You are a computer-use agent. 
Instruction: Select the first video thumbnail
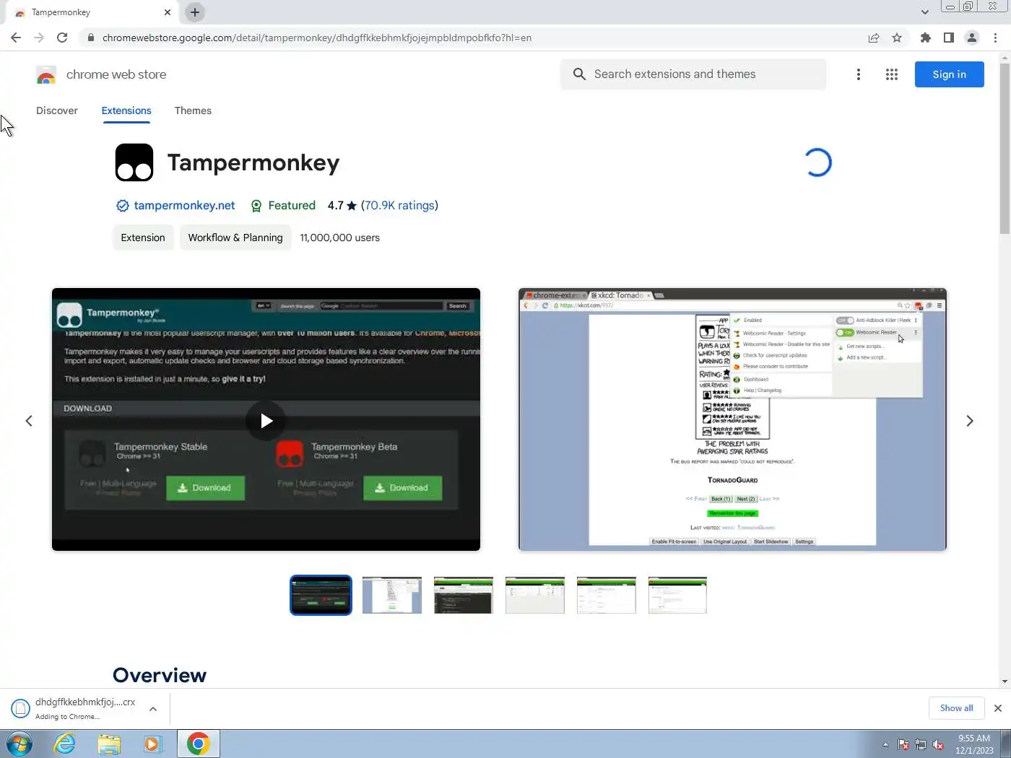321,595
